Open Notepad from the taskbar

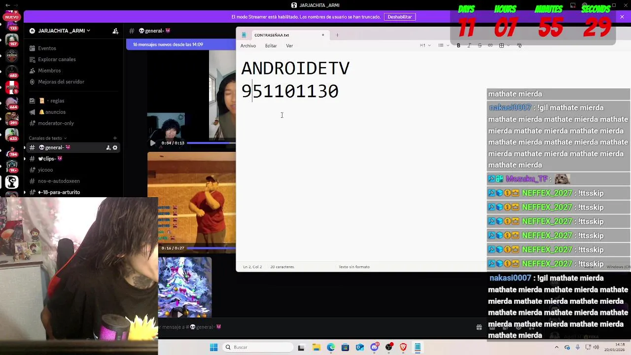(x=418, y=347)
